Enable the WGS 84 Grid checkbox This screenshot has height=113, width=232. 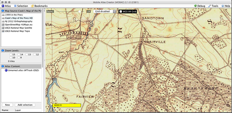pos(121,12)
